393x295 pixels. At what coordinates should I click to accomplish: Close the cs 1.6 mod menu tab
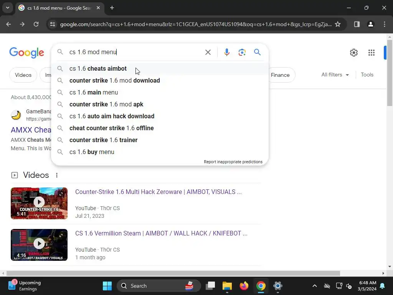pyautogui.click(x=98, y=8)
